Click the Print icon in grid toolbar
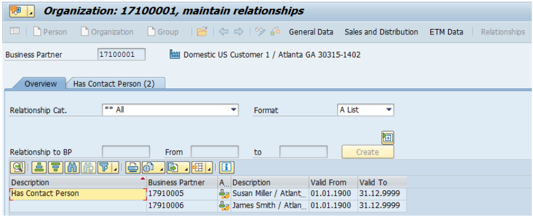 pos(133,167)
